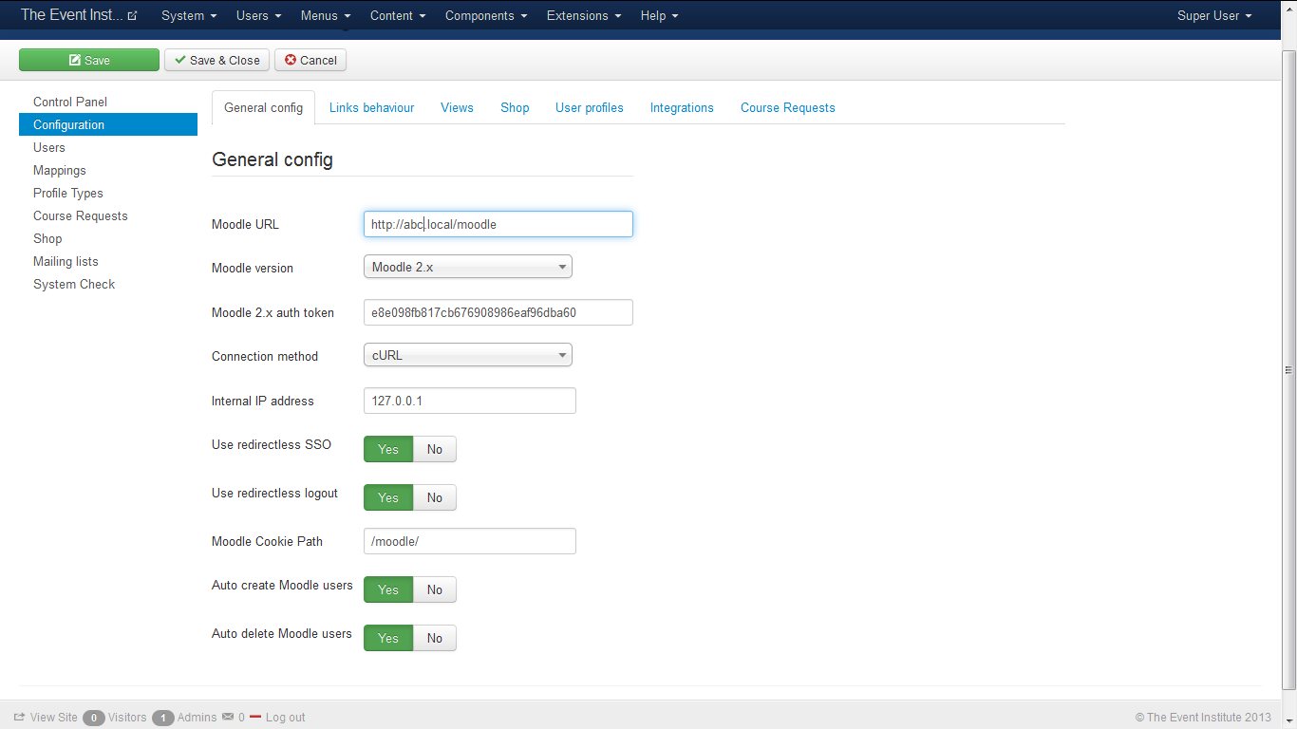Click the red Log out dash icon

click(x=254, y=718)
